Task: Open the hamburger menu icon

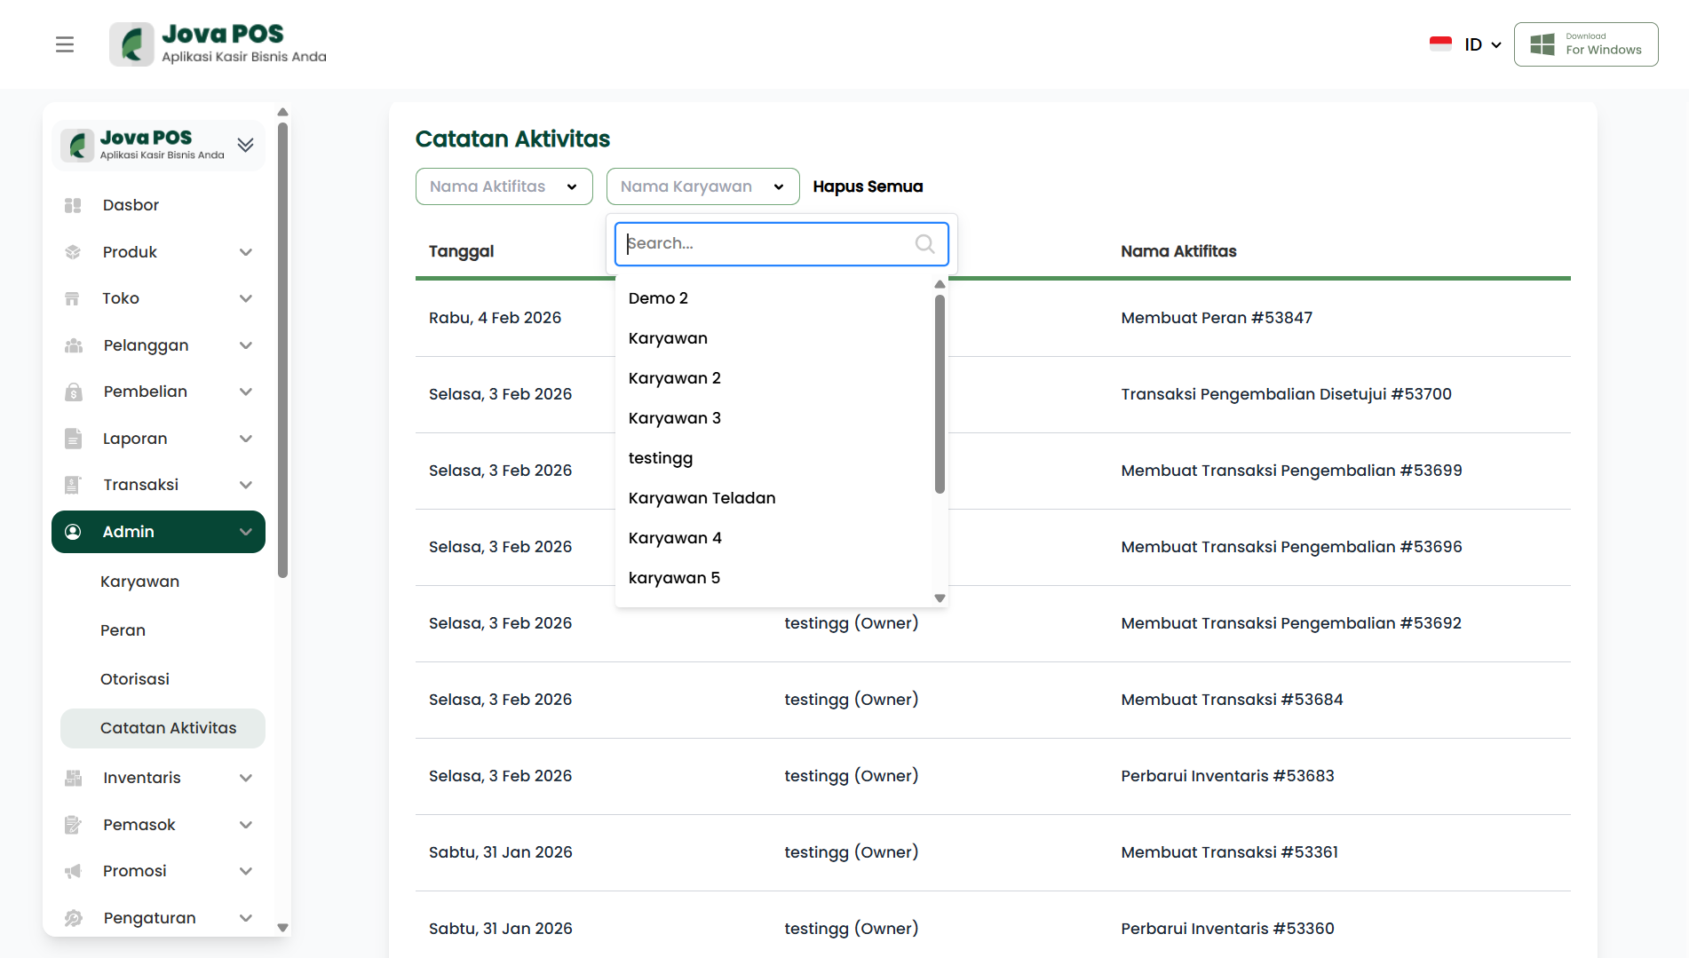Action: [65, 44]
